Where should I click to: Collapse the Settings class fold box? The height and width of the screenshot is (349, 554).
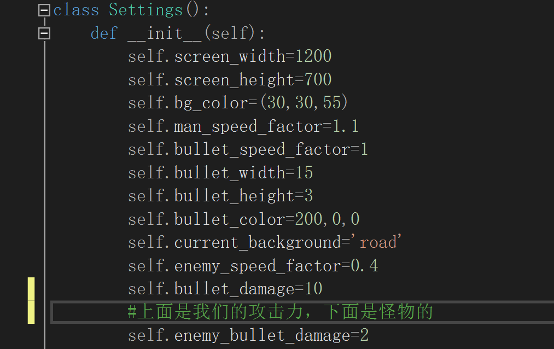44,10
